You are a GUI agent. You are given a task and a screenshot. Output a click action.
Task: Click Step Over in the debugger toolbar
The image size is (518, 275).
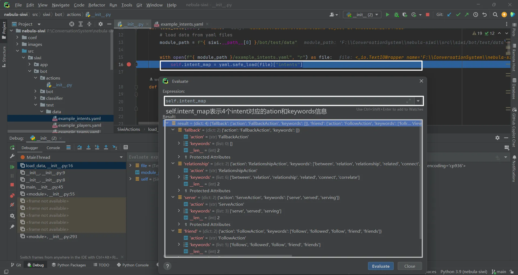[x=80, y=147]
